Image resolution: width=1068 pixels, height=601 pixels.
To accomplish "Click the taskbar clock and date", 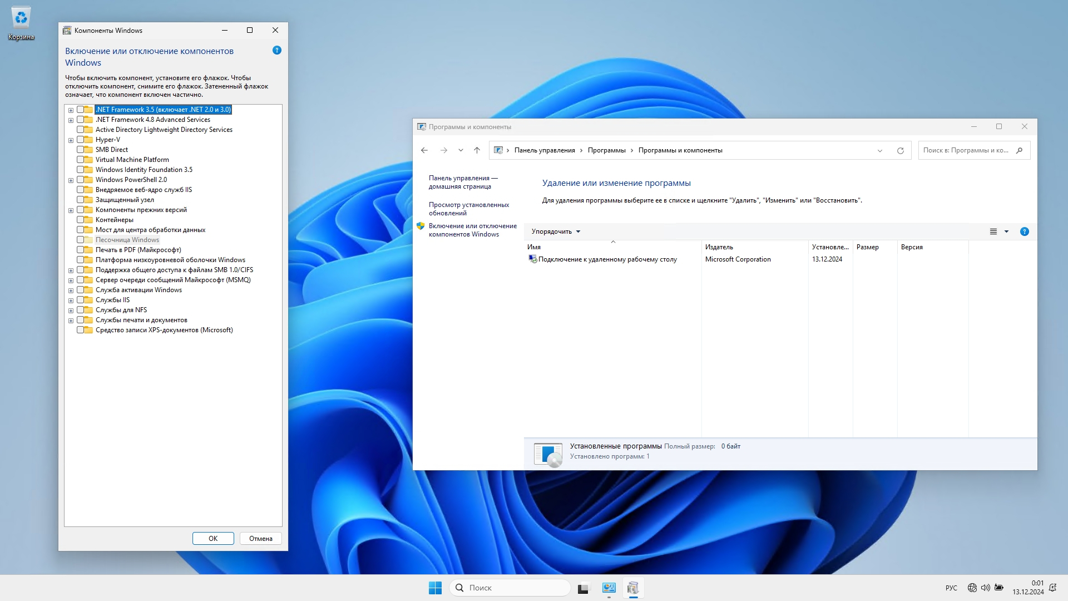I will [x=1028, y=588].
